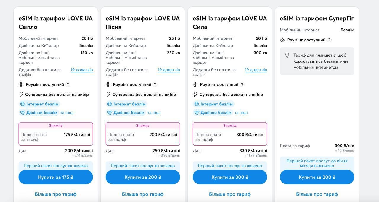
Task: Expand 'та інші' options in Пісня card
Action: click(x=154, y=113)
